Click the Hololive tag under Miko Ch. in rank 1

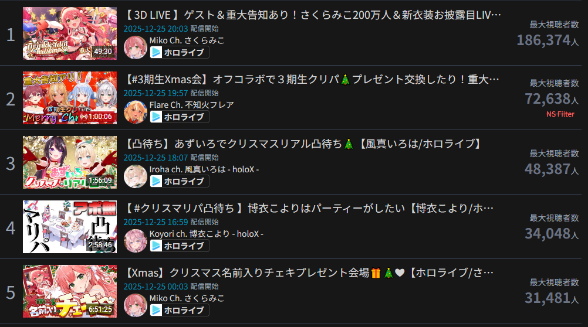[x=179, y=52]
